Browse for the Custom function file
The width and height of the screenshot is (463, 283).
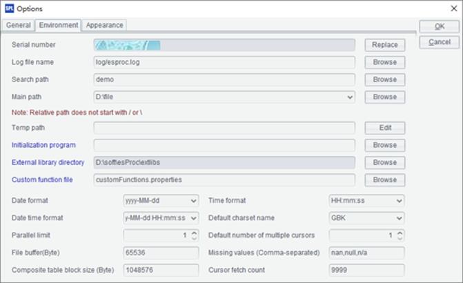click(x=385, y=180)
